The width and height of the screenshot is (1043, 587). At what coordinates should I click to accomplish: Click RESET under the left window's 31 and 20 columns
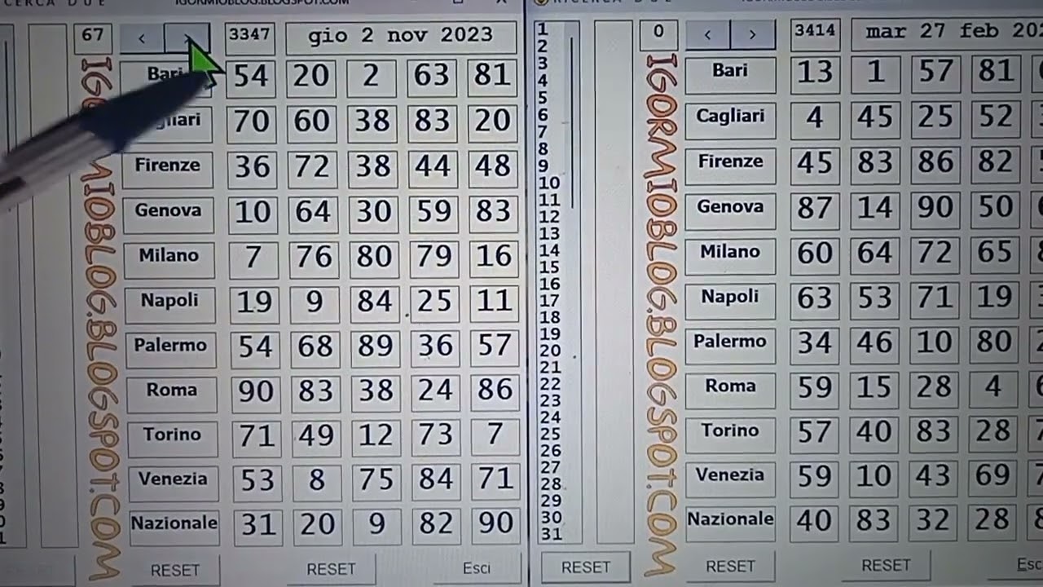[331, 569]
